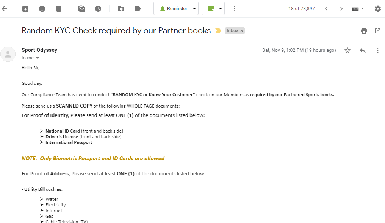Toggle the star on this message

click(x=347, y=50)
